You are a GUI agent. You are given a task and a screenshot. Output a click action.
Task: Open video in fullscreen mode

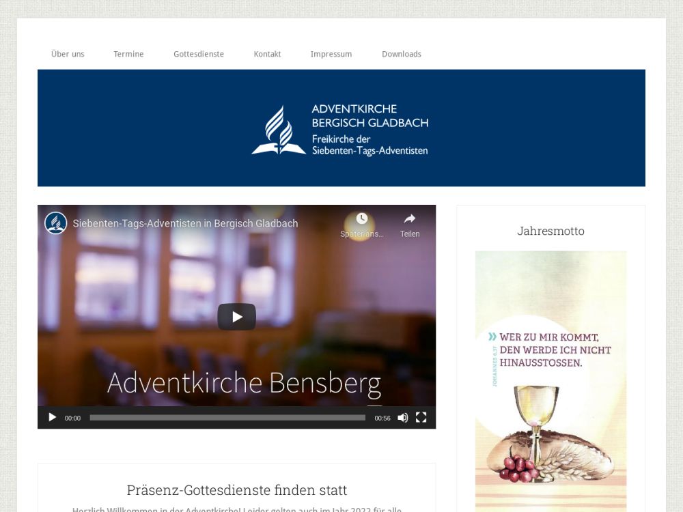(x=421, y=418)
